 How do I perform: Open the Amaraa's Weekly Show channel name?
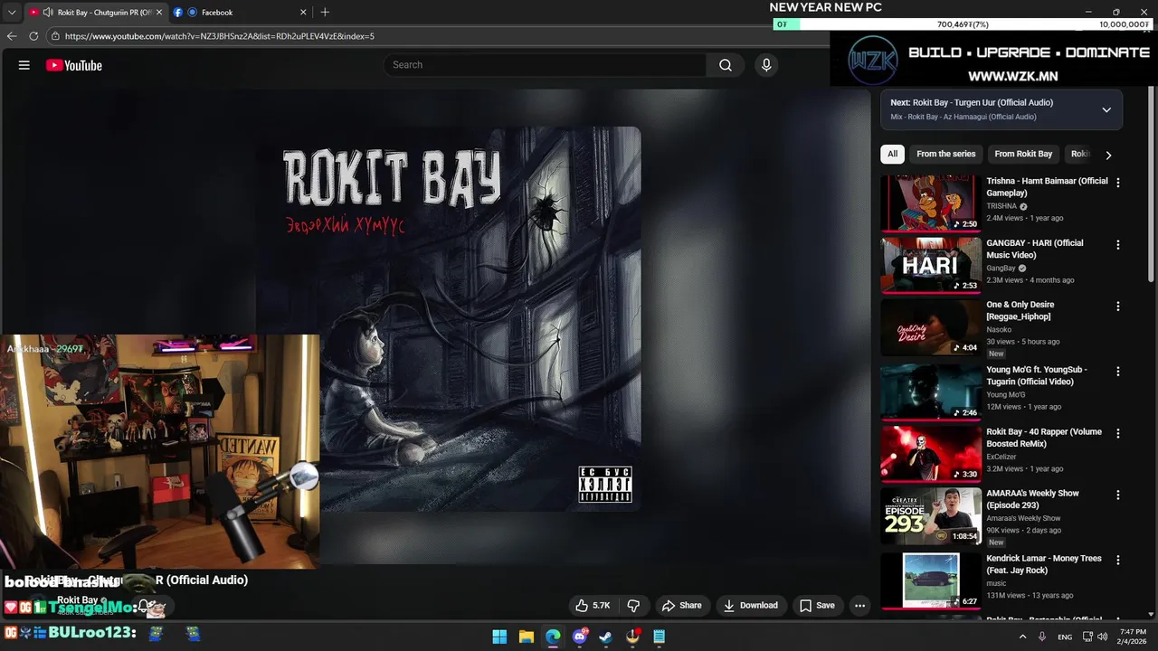(x=1023, y=518)
